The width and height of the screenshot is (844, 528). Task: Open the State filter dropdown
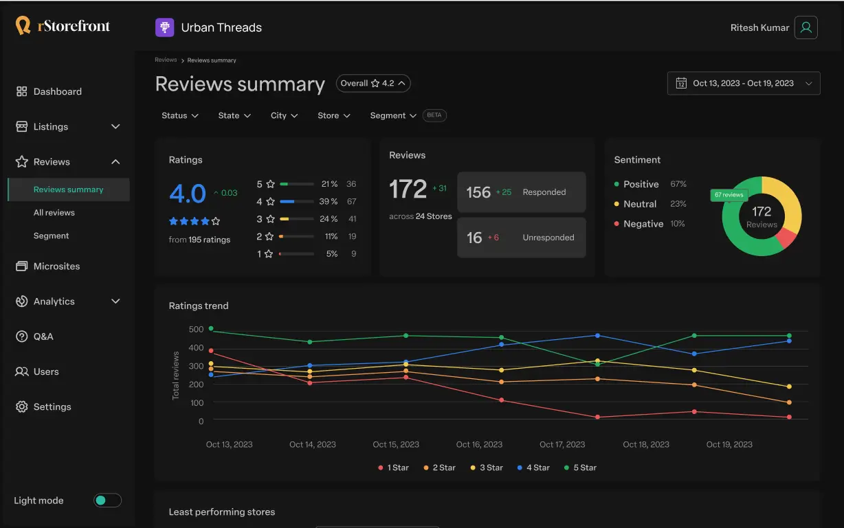234,115
